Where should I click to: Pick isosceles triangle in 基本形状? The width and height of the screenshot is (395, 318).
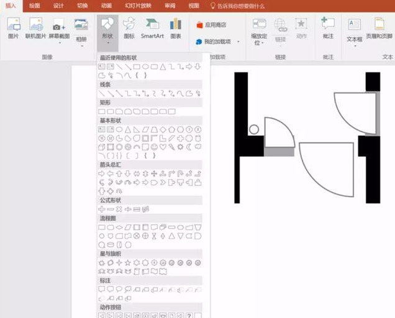128,130
